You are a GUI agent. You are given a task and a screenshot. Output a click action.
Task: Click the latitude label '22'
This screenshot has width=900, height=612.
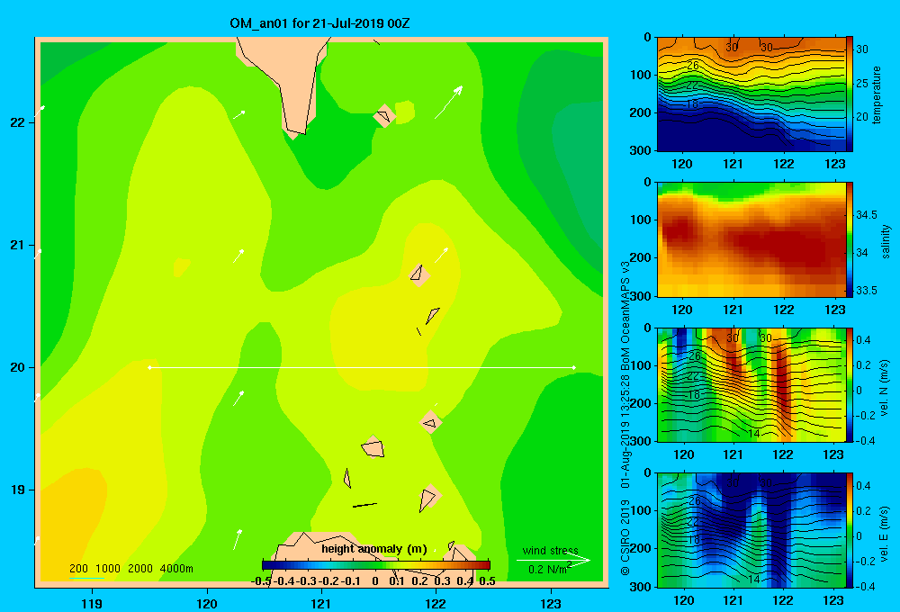point(18,122)
